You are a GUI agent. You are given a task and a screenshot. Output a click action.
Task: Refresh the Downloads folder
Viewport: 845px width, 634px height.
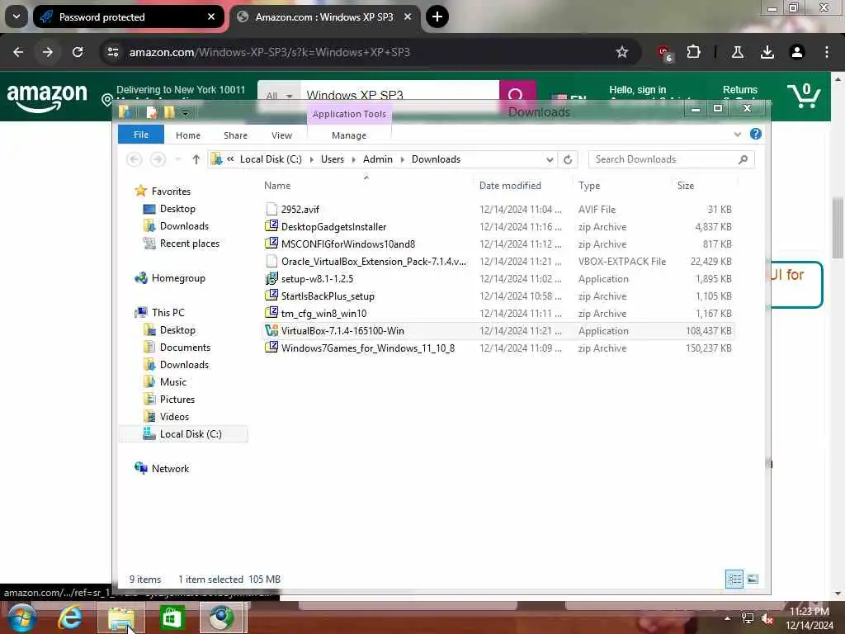click(x=568, y=159)
